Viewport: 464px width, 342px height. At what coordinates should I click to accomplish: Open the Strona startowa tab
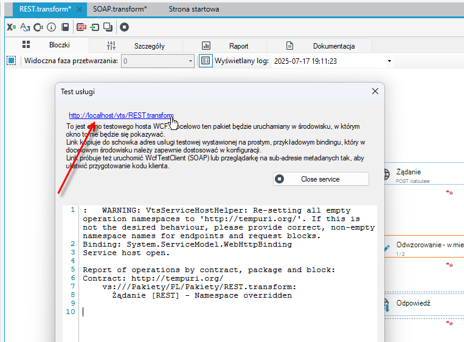[x=194, y=9]
